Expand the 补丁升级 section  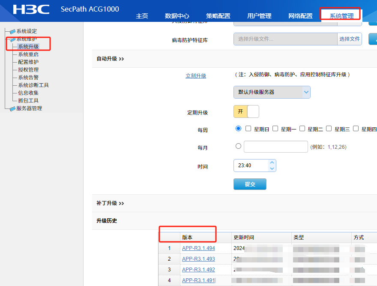click(x=110, y=203)
